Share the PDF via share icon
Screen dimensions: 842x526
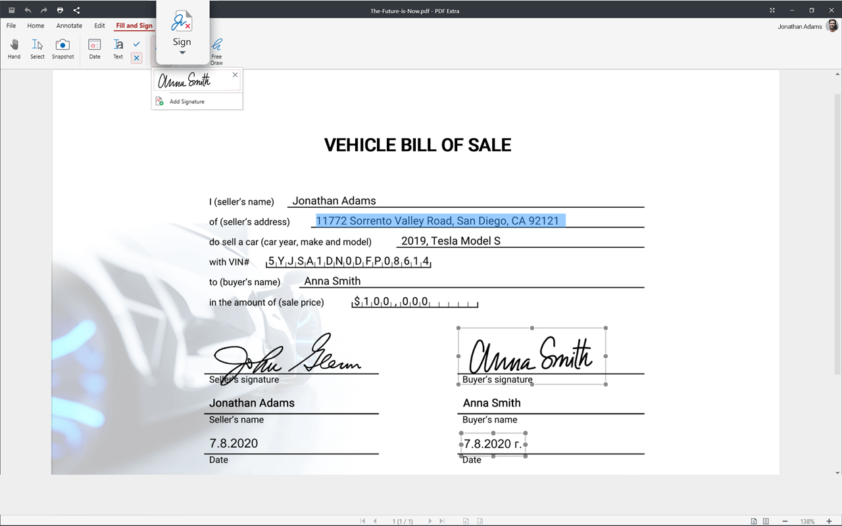pos(76,10)
